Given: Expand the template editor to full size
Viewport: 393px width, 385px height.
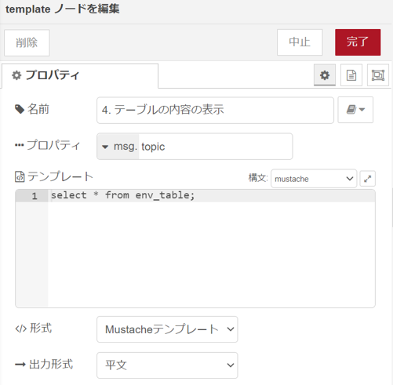Looking at the screenshot, I should click(x=368, y=179).
